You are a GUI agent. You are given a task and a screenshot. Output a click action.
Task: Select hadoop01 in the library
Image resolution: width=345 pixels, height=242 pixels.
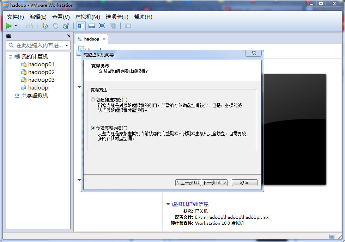point(41,64)
